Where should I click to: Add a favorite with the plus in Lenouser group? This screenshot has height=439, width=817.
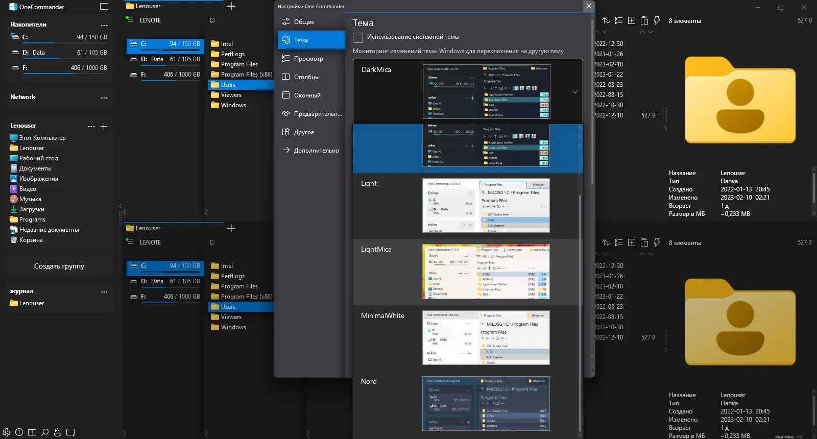pyautogui.click(x=104, y=126)
